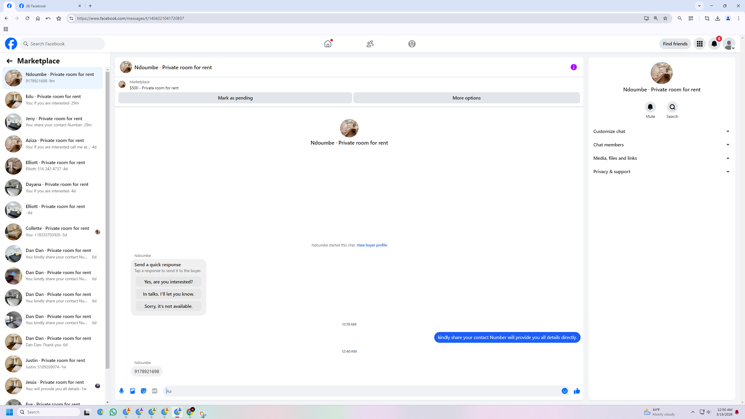The image size is (745, 419).
Task: Attach a file using the photo icon
Action: coord(132,391)
